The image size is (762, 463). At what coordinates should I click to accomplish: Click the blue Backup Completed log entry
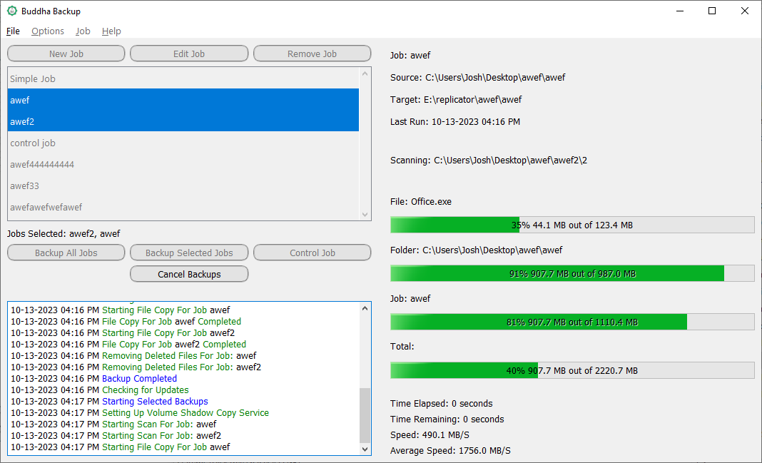[139, 379]
